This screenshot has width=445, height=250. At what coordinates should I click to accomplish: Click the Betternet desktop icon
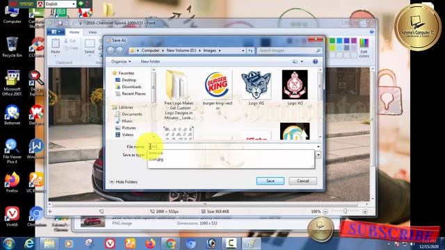(x=12, y=115)
